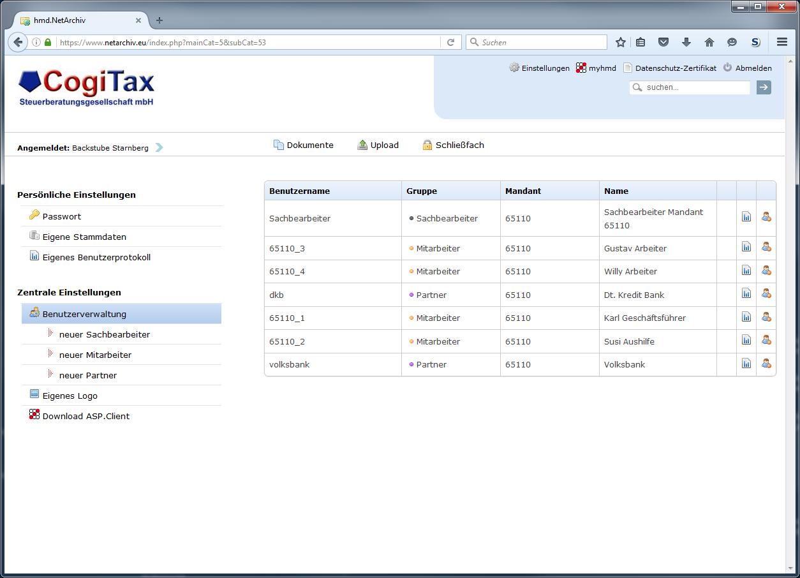The width and height of the screenshot is (800, 578).
Task: Submit the search with the arrow button
Action: point(764,87)
